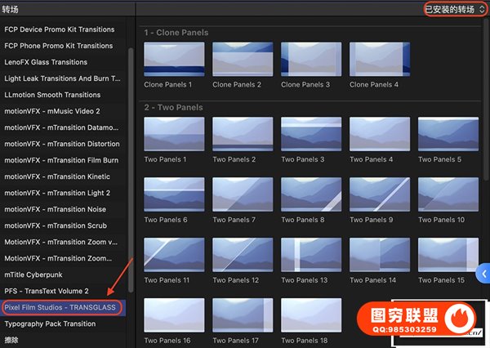Select Pixel Film Studios - TRANSGLASS category
This screenshot has height=348, width=490.
pyautogui.click(x=62, y=308)
